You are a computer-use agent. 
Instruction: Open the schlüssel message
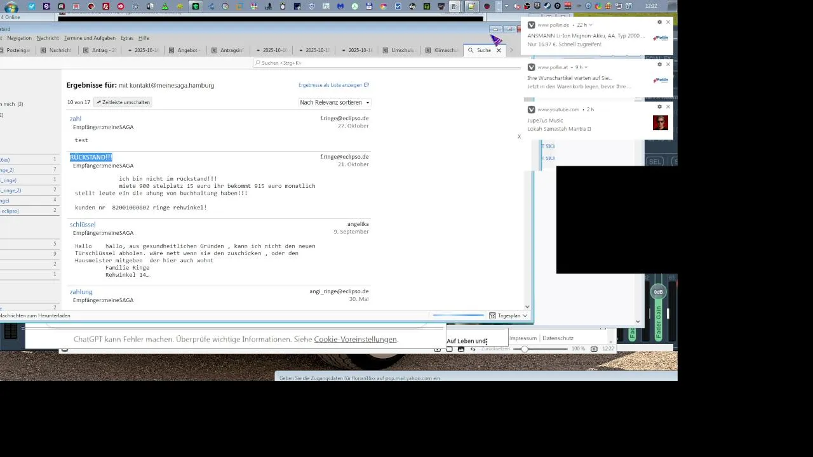(x=83, y=225)
